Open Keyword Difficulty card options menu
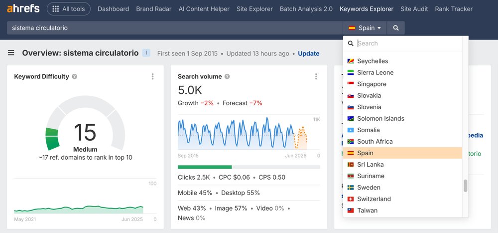Viewport: 498px width, 233px height. [x=153, y=76]
